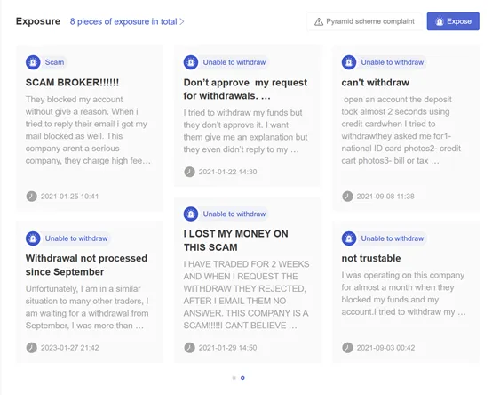
Task: Click clock icon beside 2021-01-25 10:41
Action: 31,197
